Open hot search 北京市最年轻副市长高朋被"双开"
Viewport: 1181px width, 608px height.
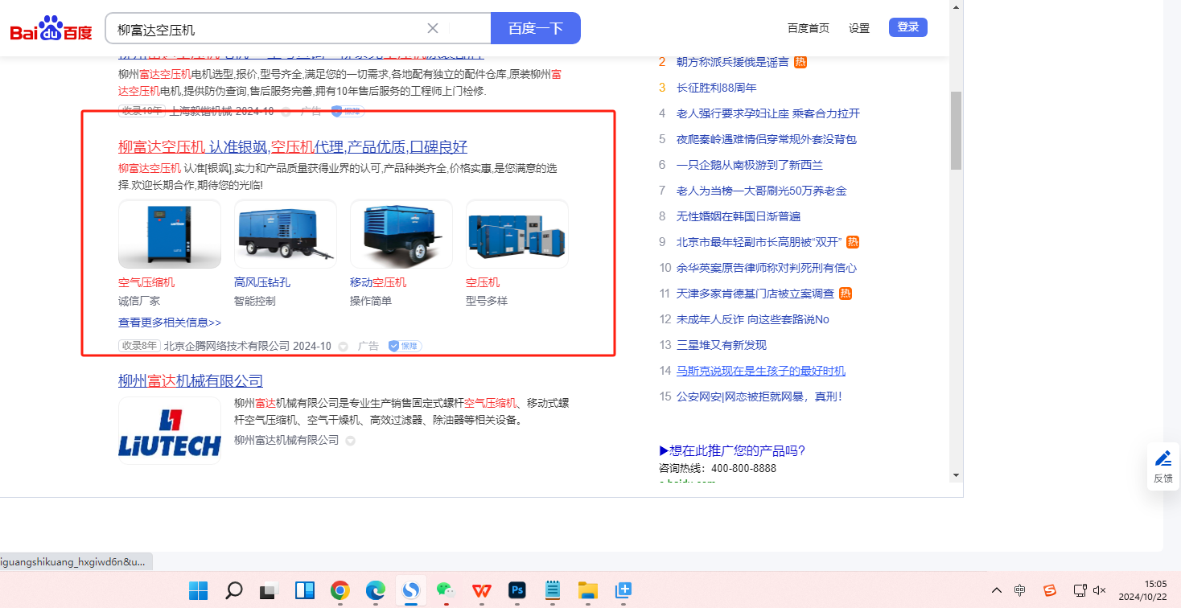[x=759, y=242]
